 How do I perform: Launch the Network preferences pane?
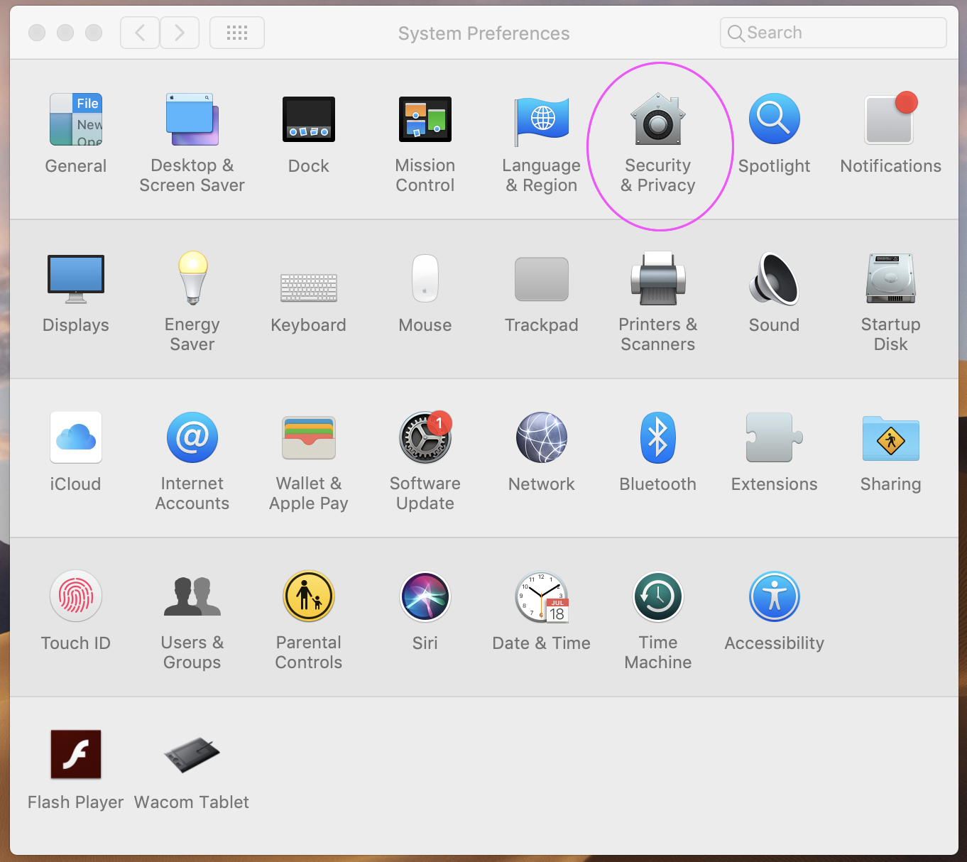coord(541,438)
